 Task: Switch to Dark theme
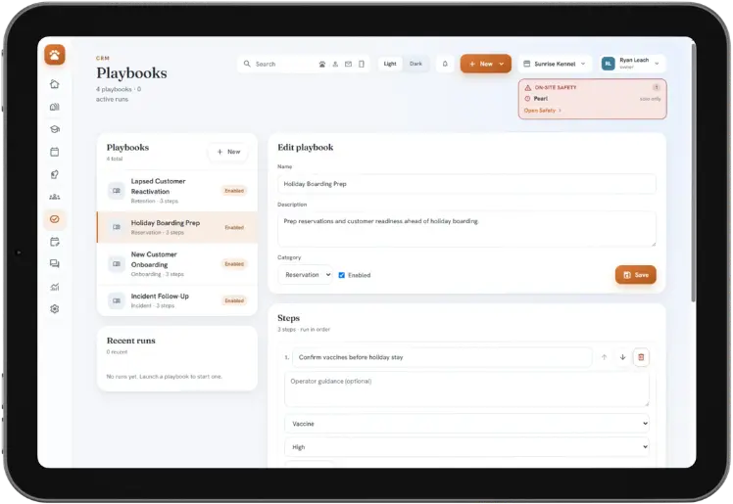pos(415,64)
